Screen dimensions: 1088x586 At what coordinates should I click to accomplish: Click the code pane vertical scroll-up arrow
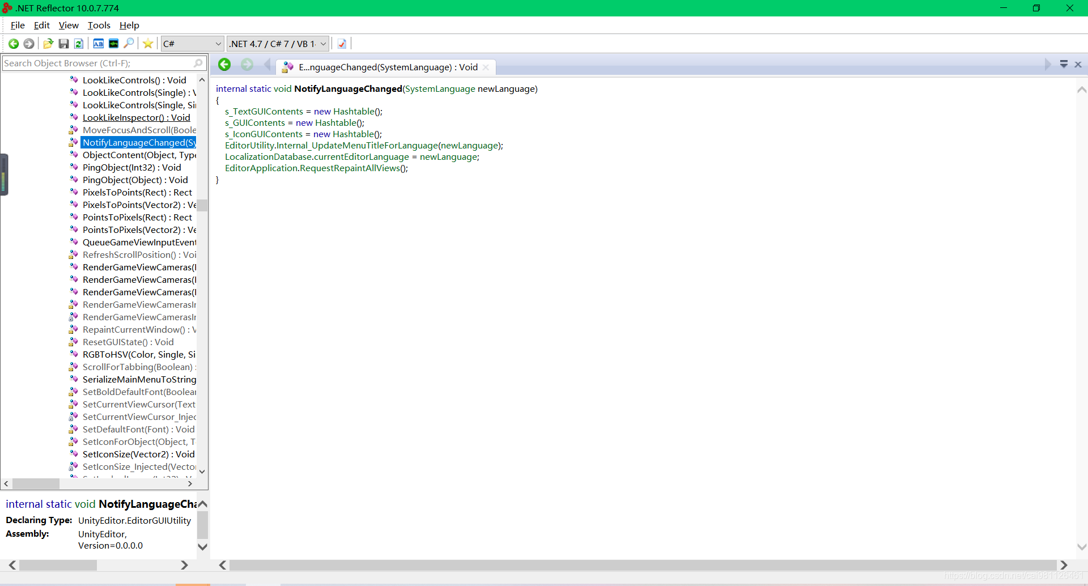tap(1081, 90)
